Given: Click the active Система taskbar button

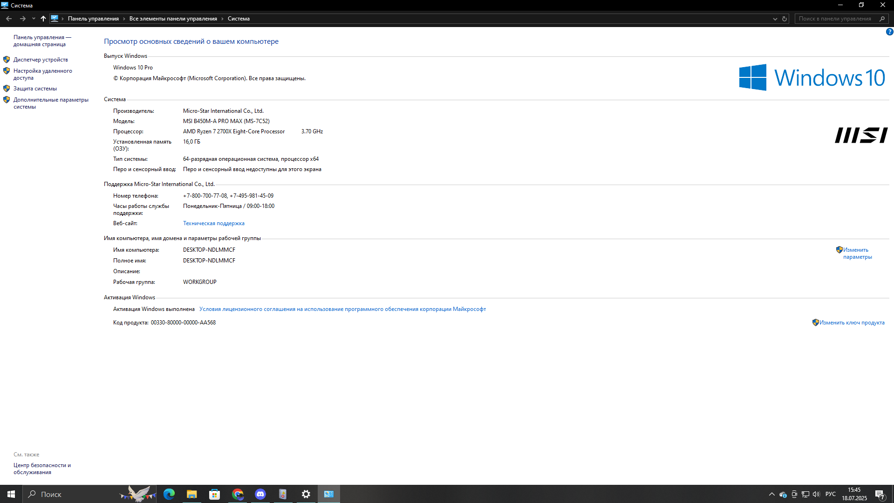Looking at the screenshot, I should coord(329,494).
